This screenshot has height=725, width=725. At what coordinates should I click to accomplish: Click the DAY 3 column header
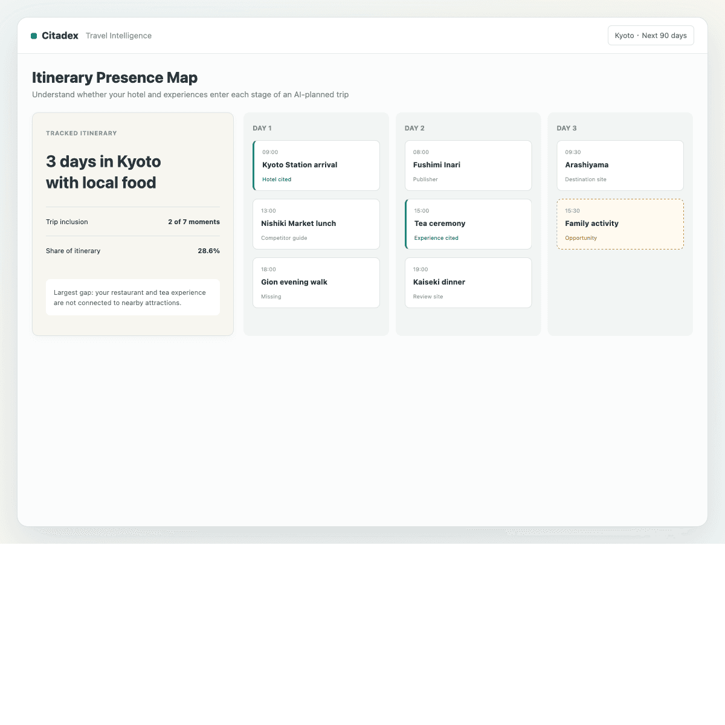tap(567, 128)
